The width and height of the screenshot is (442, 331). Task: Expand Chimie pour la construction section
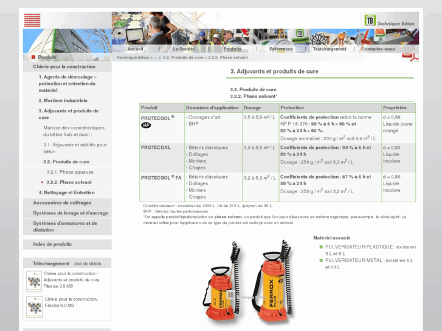(x=67, y=67)
